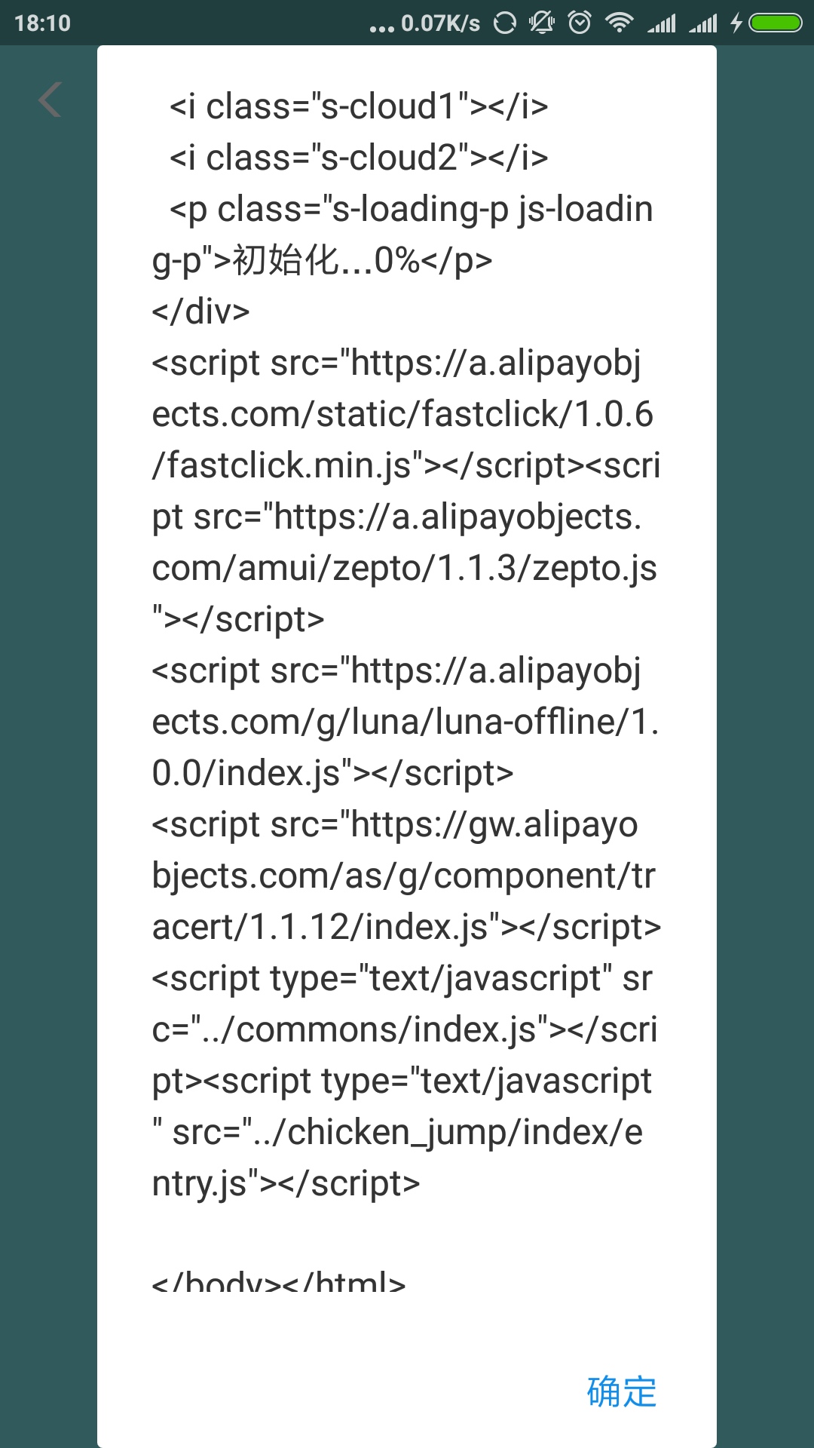Click the s-cloud1 class text line

[359, 106]
